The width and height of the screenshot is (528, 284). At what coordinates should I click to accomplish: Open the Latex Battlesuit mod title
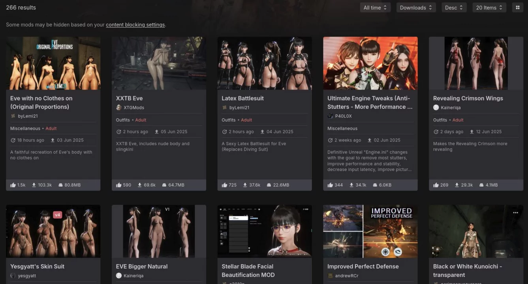pos(242,98)
